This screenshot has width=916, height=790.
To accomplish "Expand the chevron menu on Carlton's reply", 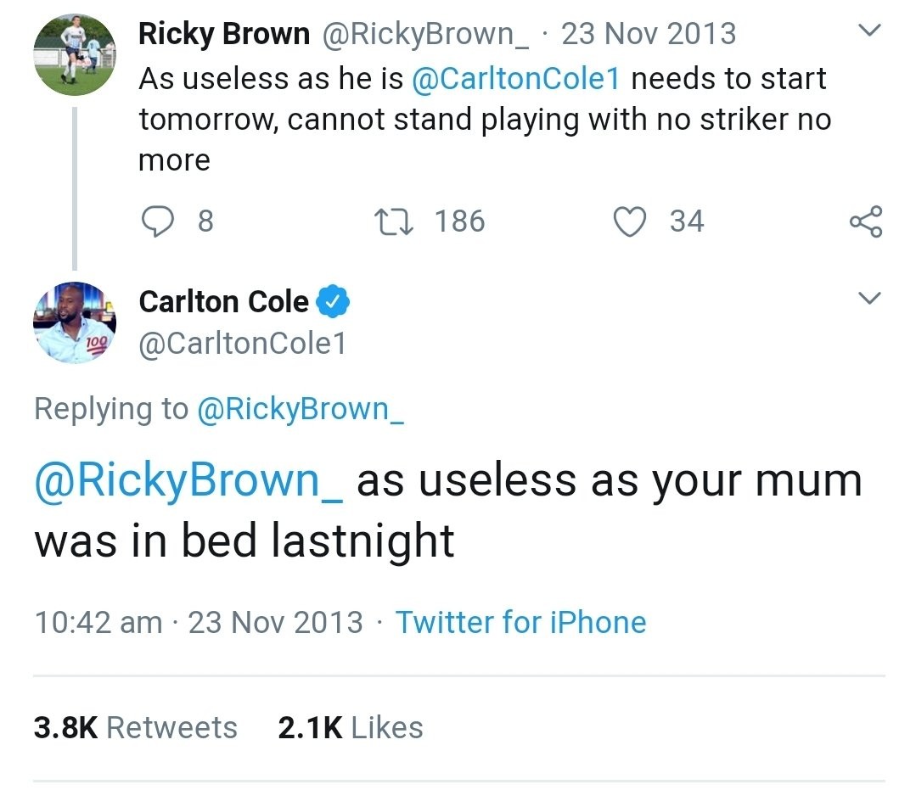I will pyautogui.click(x=868, y=298).
